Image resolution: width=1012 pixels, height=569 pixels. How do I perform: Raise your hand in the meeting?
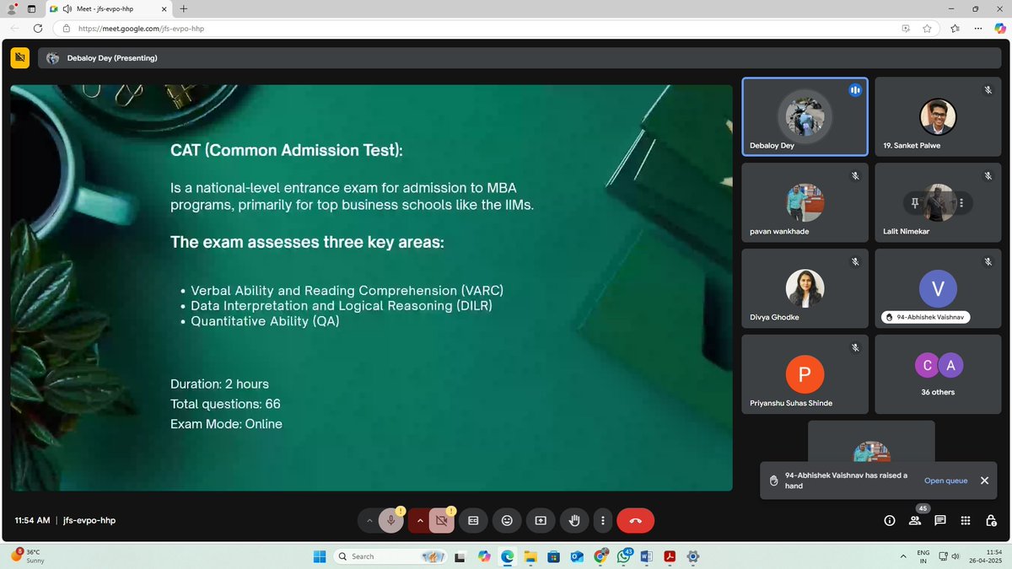(x=574, y=521)
